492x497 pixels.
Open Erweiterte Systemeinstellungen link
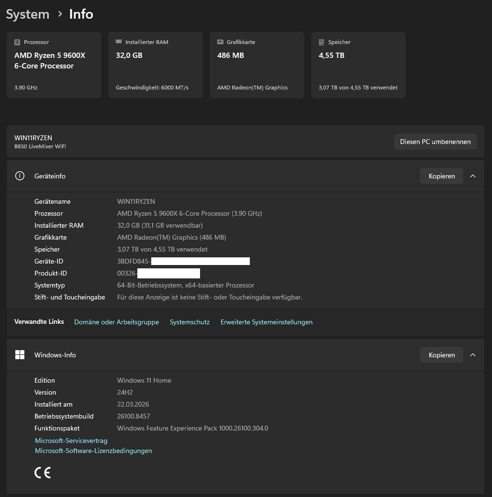267,322
